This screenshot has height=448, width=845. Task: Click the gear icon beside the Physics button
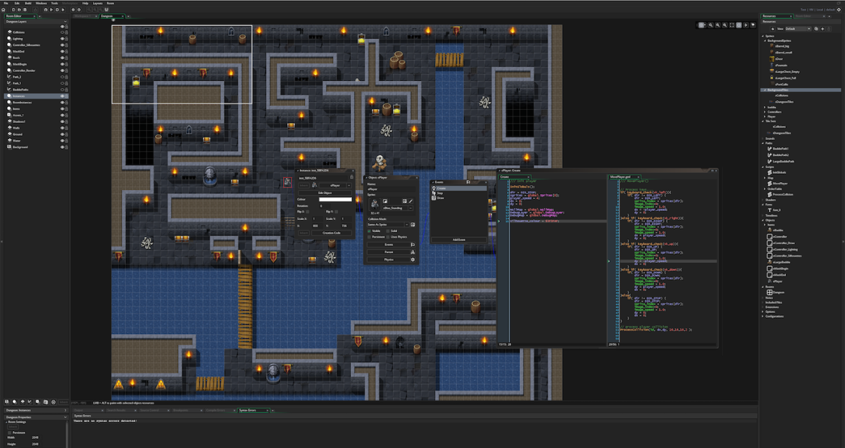pyautogui.click(x=413, y=260)
